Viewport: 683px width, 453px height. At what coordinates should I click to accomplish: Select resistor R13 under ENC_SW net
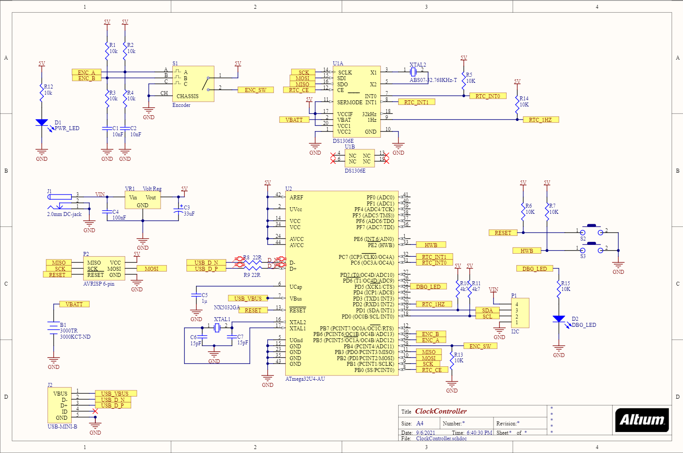pyautogui.click(x=452, y=360)
